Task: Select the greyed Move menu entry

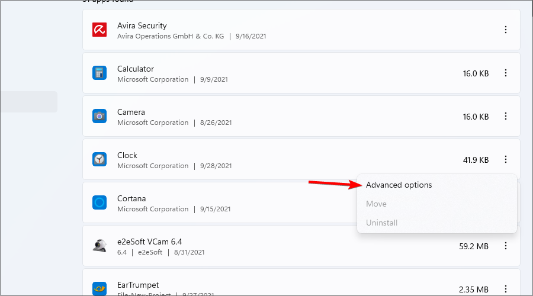Action: [376, 204]
